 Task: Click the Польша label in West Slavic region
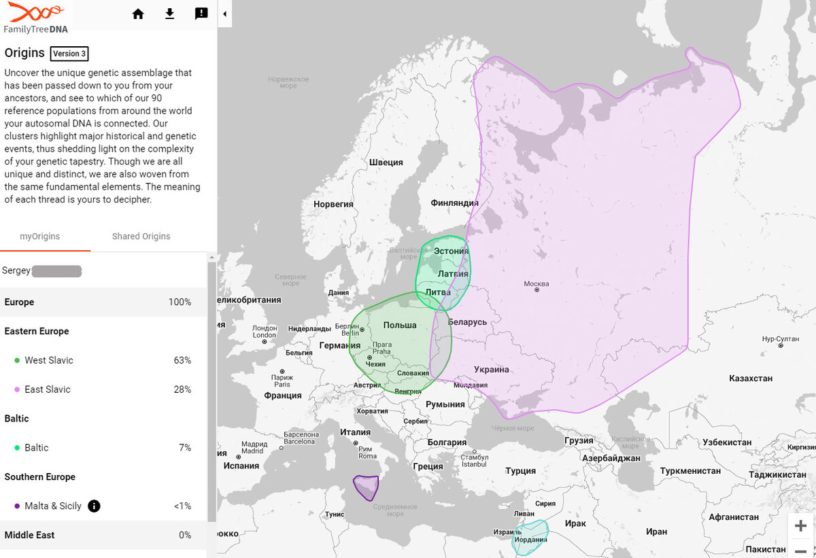400,325
